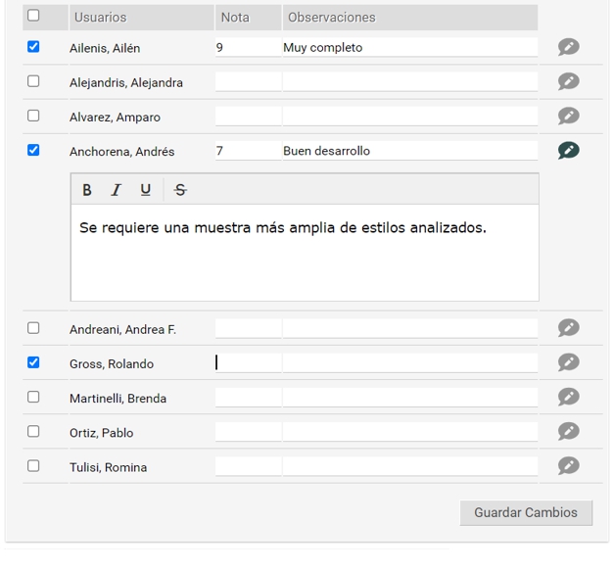
Task: Uncheck the Ailenis, Ailén checkbox
Action: (x=33, y=46)
